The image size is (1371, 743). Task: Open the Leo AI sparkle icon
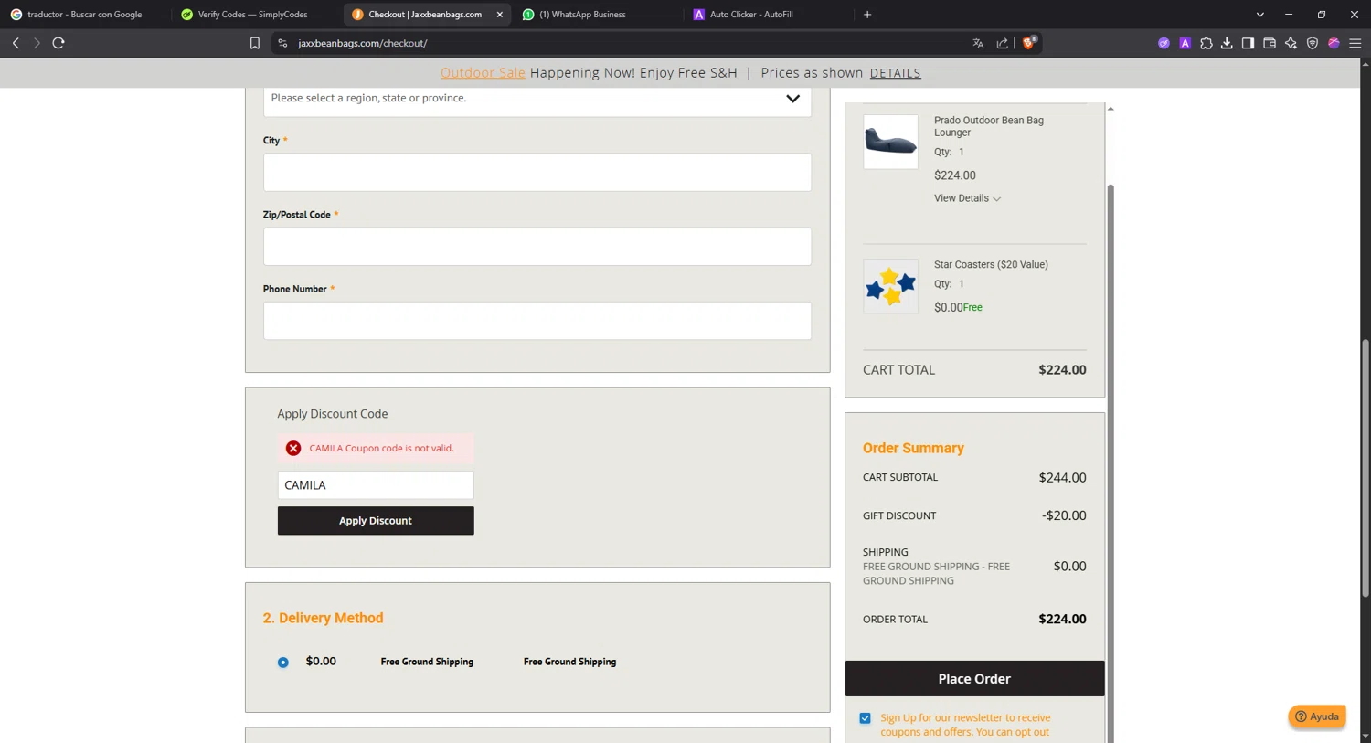click(x=1291, y=43)
